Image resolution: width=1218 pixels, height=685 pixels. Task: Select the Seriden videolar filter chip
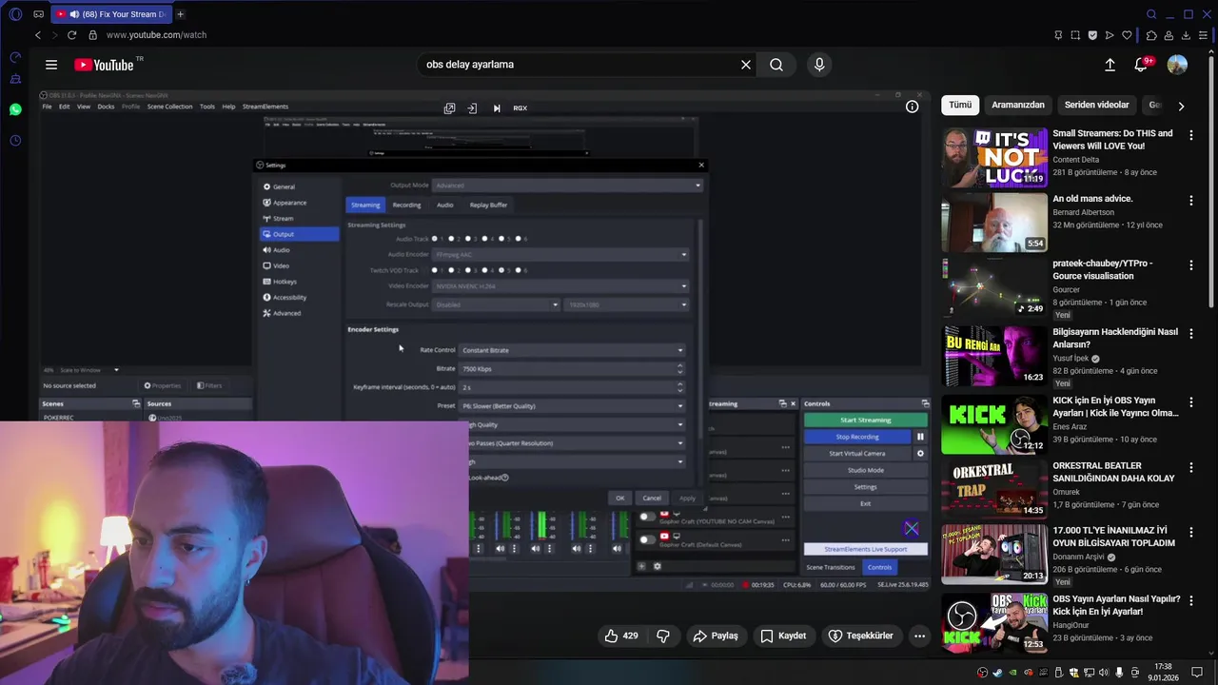pyautogui.click(x=1097, y=105)
